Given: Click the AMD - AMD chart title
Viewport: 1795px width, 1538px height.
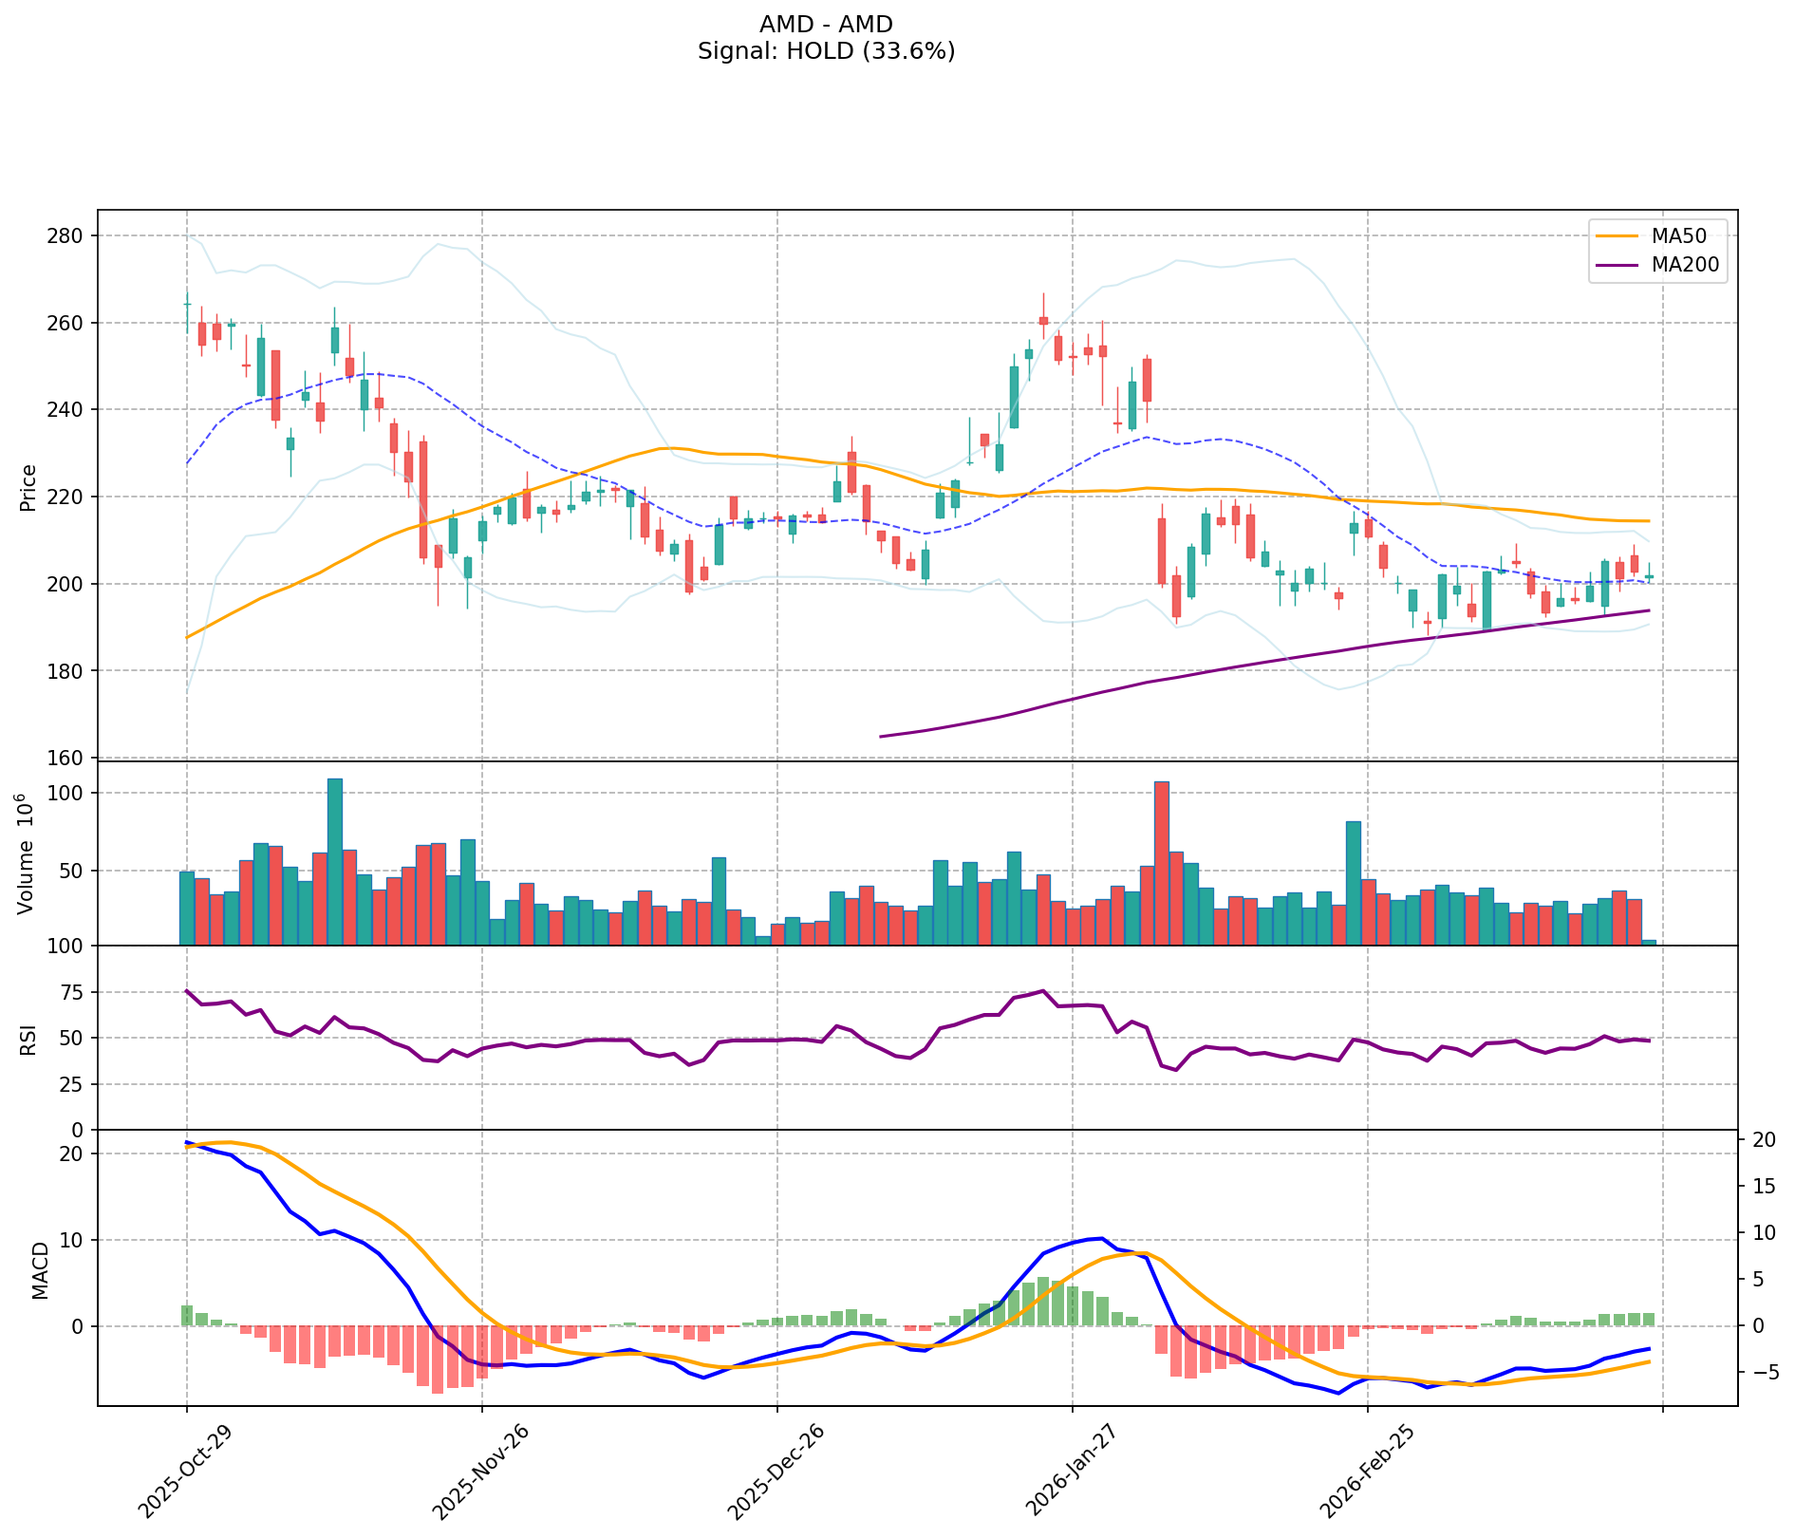Looking at the screenshot, I should pyautogui.click(x=826, y=25).
